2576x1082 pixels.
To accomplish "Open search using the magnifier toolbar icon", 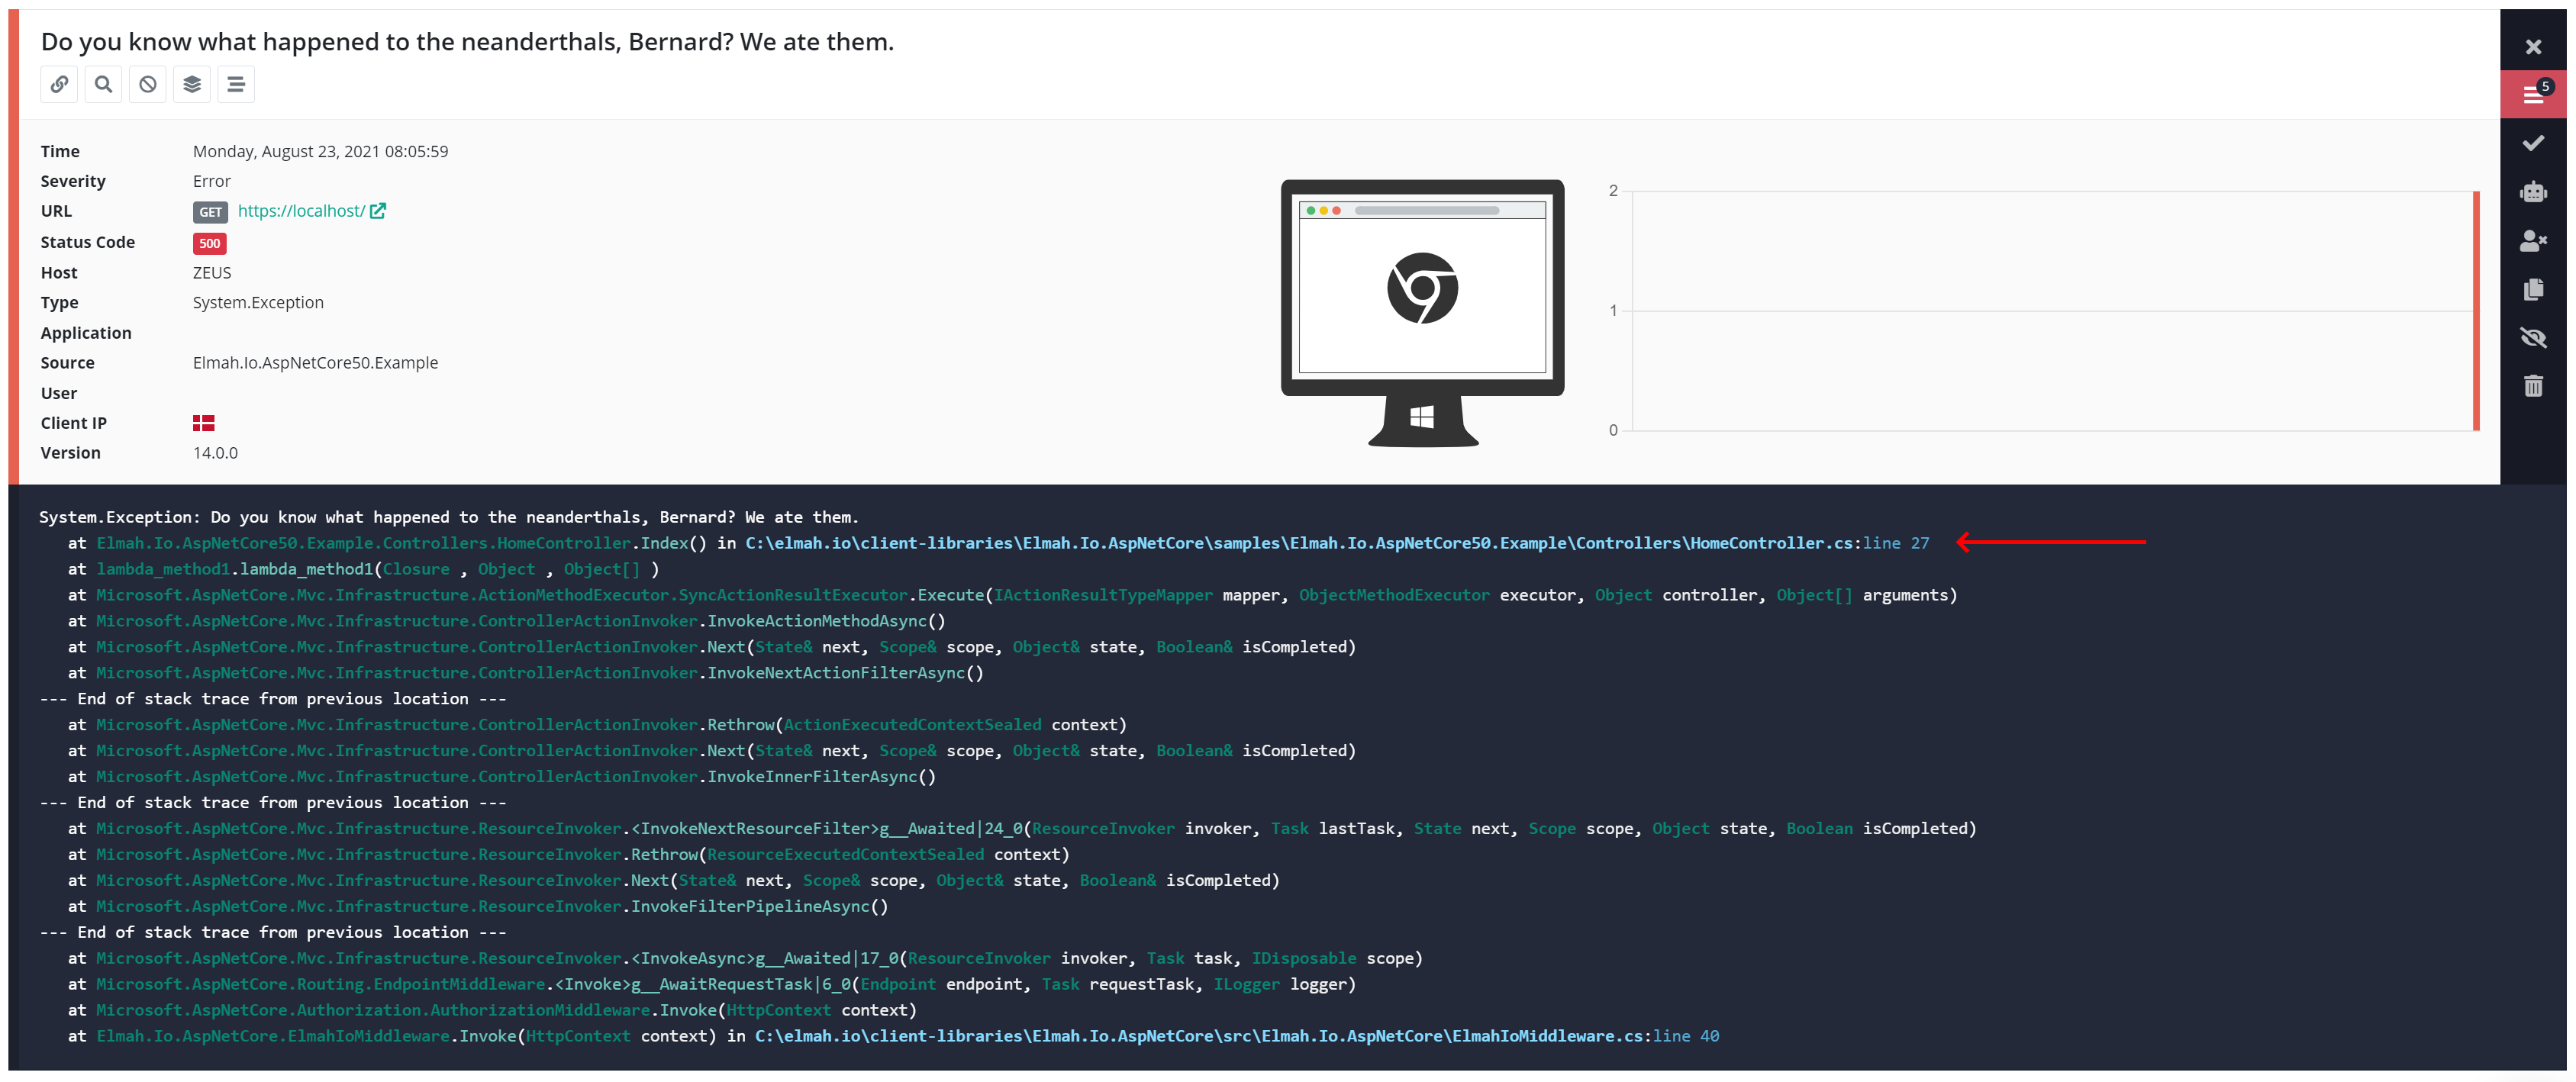I will tap(103, 84).
